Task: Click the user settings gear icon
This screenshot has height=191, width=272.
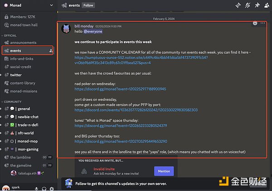Action: [x=52, y=188]
